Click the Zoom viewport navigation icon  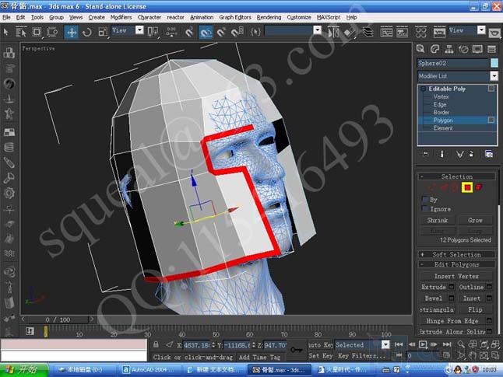pyautogui.click(x=461, y=344)
